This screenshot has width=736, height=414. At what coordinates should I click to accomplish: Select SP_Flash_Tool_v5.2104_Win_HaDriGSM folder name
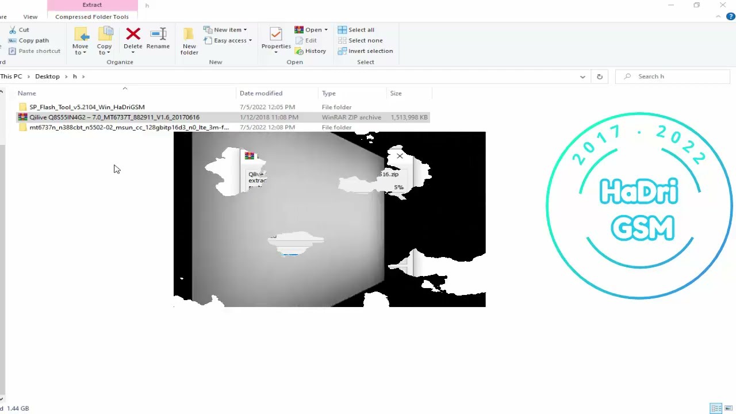click(x=87, y=107)
